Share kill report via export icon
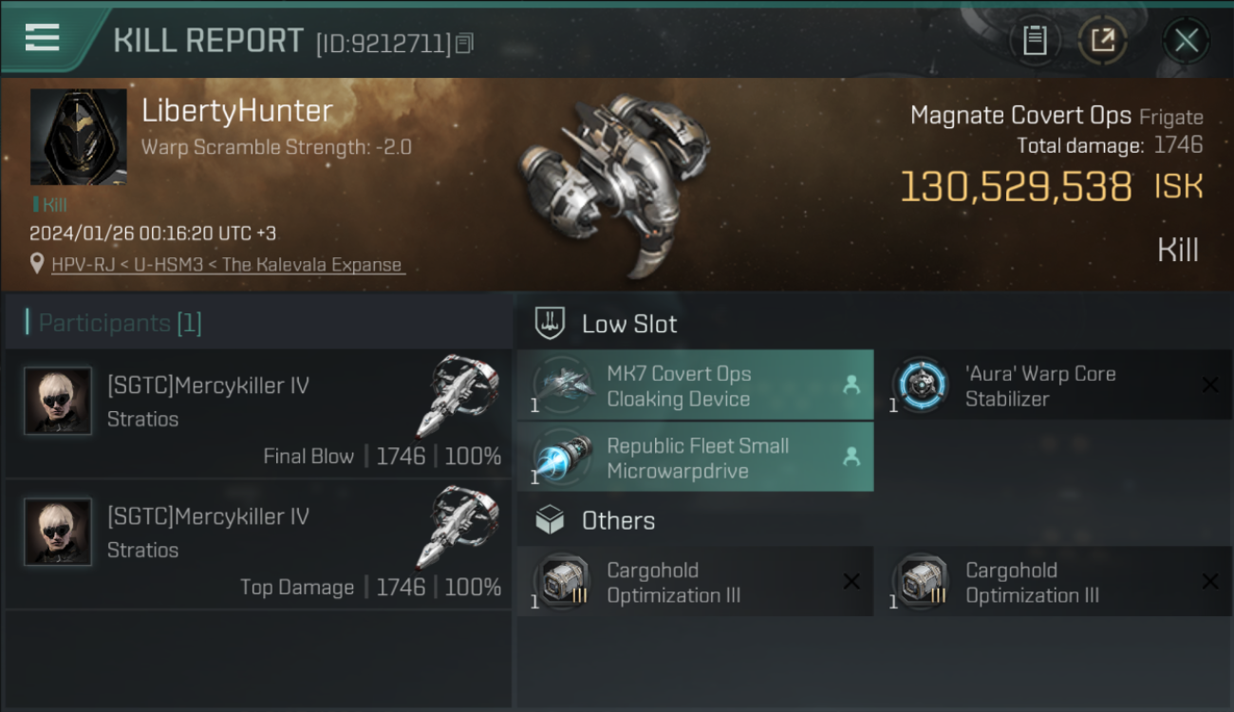The width and height of the screenshot is (1234, 712). coord(1103,40)
